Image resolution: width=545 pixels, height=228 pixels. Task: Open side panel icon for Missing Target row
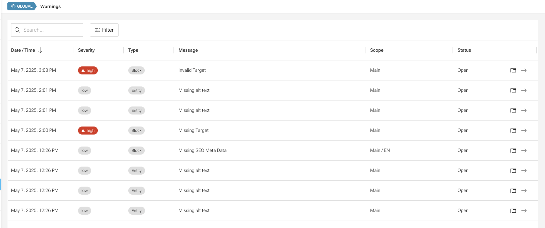[513, 131]
